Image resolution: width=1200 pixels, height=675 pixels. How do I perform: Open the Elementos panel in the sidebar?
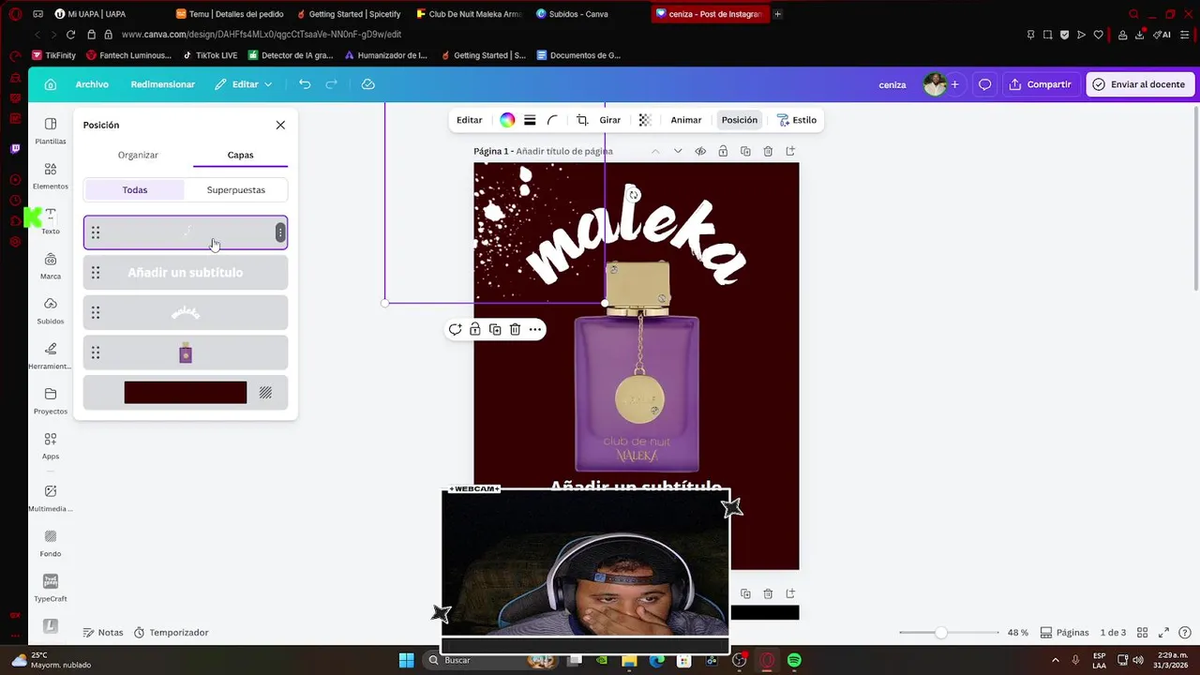51,175
